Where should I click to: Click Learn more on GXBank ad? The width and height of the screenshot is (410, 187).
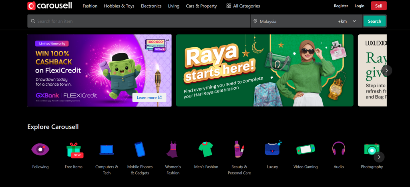(149, 98)
